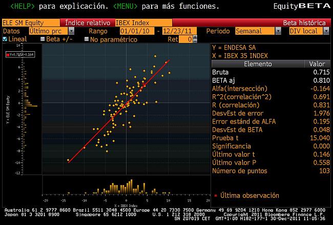
Task: Click the Prueba t value 15.040
Action: [320, 138]
